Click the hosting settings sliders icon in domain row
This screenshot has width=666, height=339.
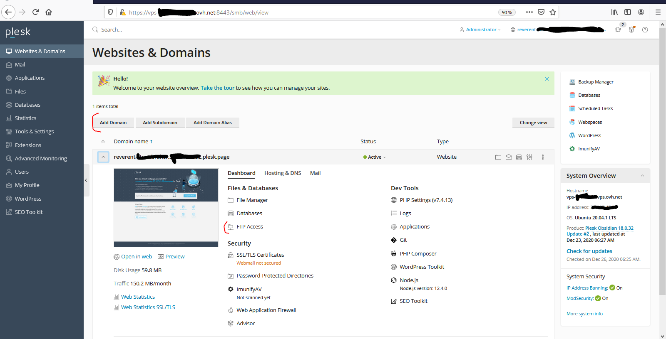point(529,157)
